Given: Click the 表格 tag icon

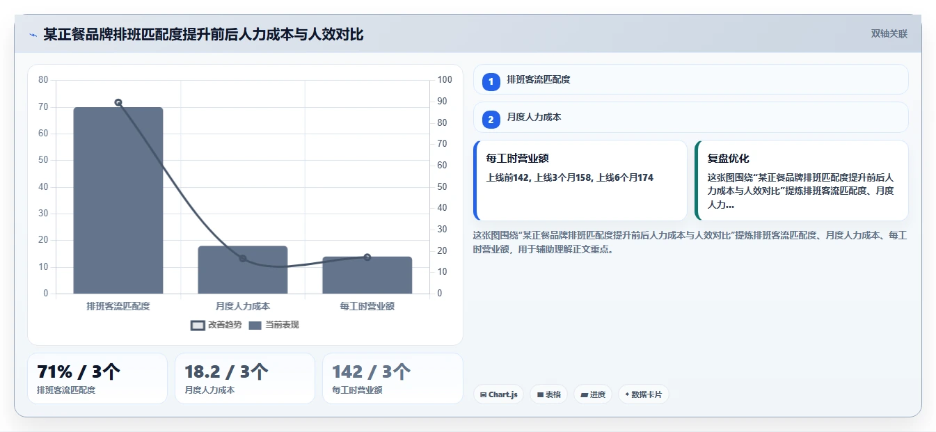Looking at the screenshot, I should tap(540, 394).
